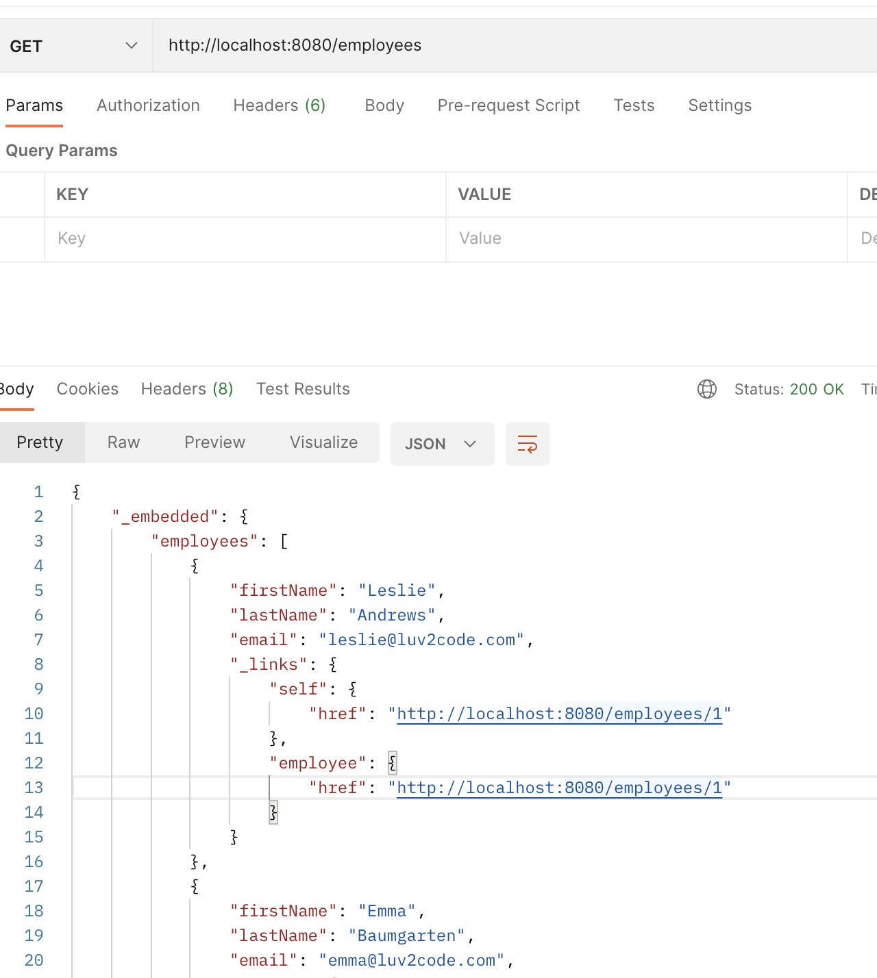Open the self href link on line 10
Viewport: 877px width, 978px height.
tap(559, 714)
